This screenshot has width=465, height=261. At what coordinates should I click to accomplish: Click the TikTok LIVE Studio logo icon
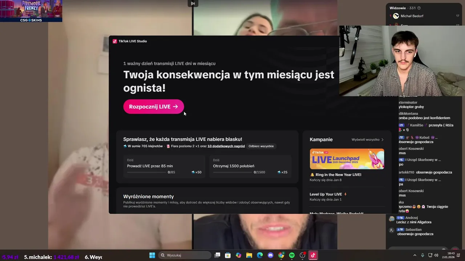pyautogui.click(x=115, y=41)
